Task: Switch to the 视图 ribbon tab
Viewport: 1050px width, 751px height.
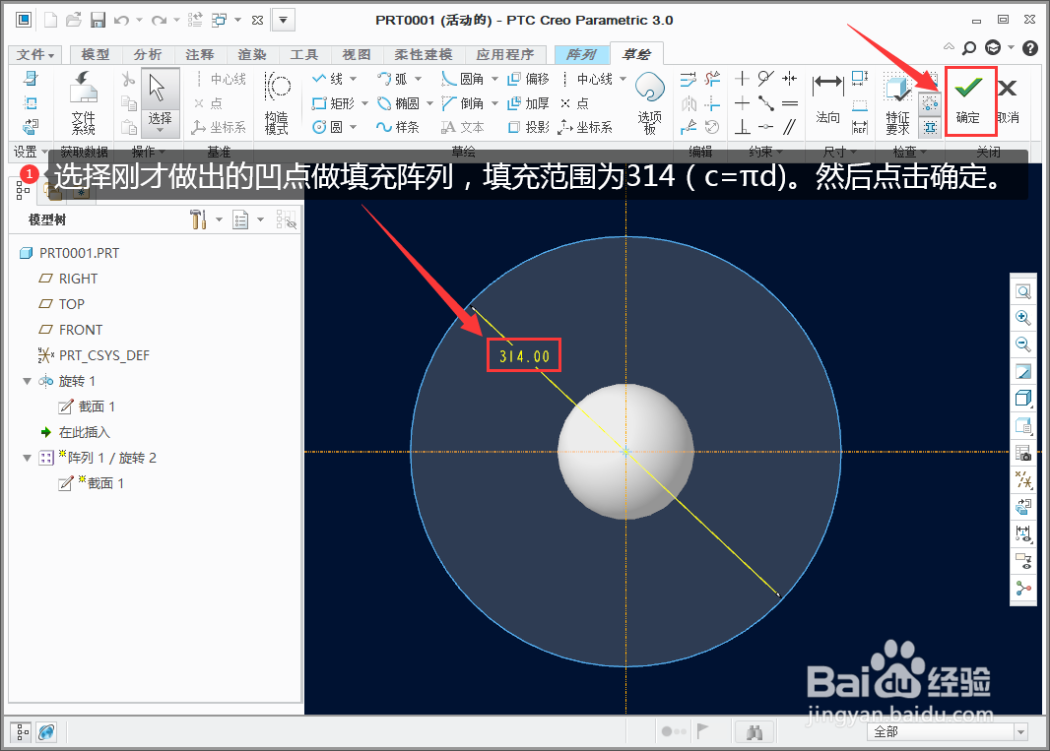Action: [x=357, y=55]
